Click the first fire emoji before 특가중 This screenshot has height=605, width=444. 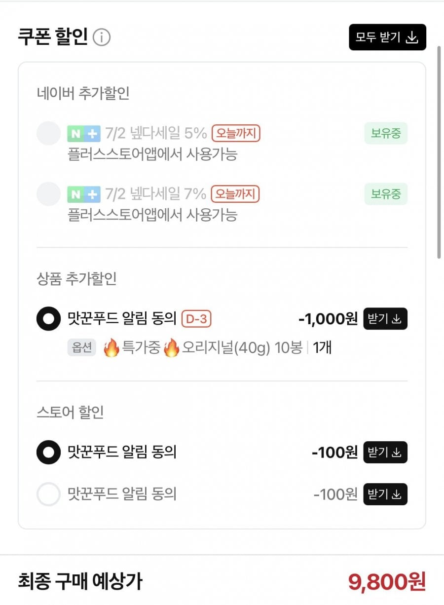click(112, 348)
